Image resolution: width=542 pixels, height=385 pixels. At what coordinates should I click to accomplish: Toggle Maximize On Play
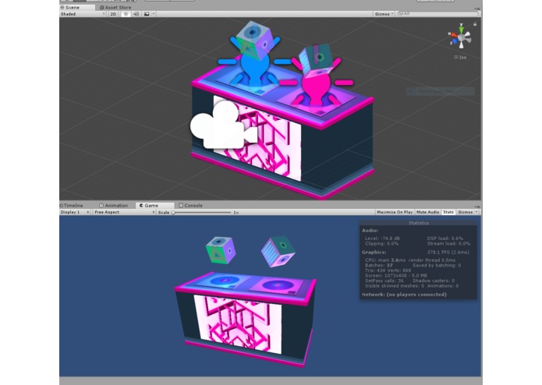point(395,212)
